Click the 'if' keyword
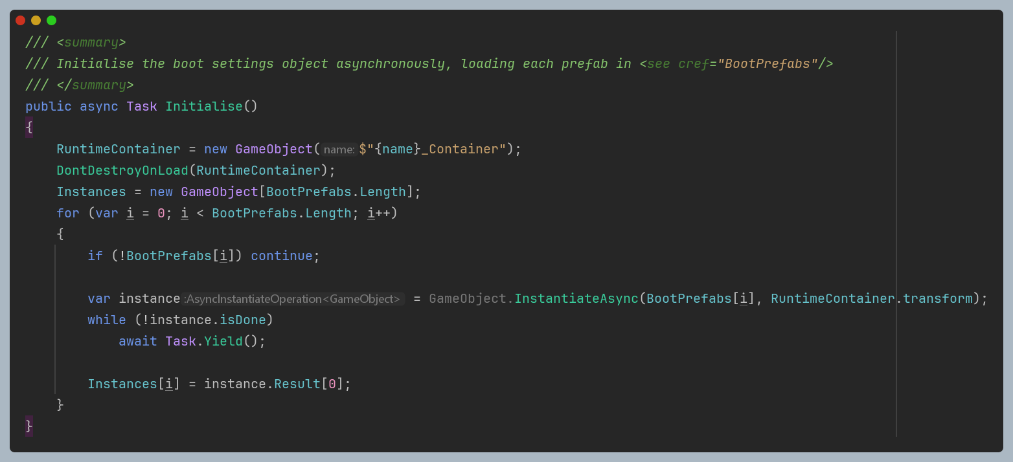Viewport: 1013px width, 462px height. 95,256
